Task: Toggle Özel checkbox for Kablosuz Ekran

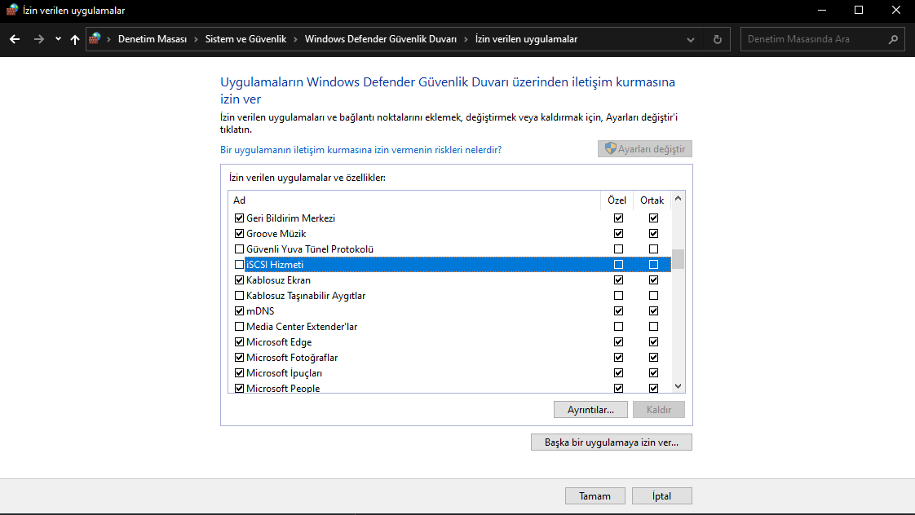Action: 618,280
